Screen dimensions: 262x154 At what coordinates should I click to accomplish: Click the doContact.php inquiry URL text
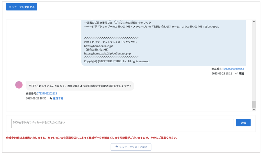[107, 53]
